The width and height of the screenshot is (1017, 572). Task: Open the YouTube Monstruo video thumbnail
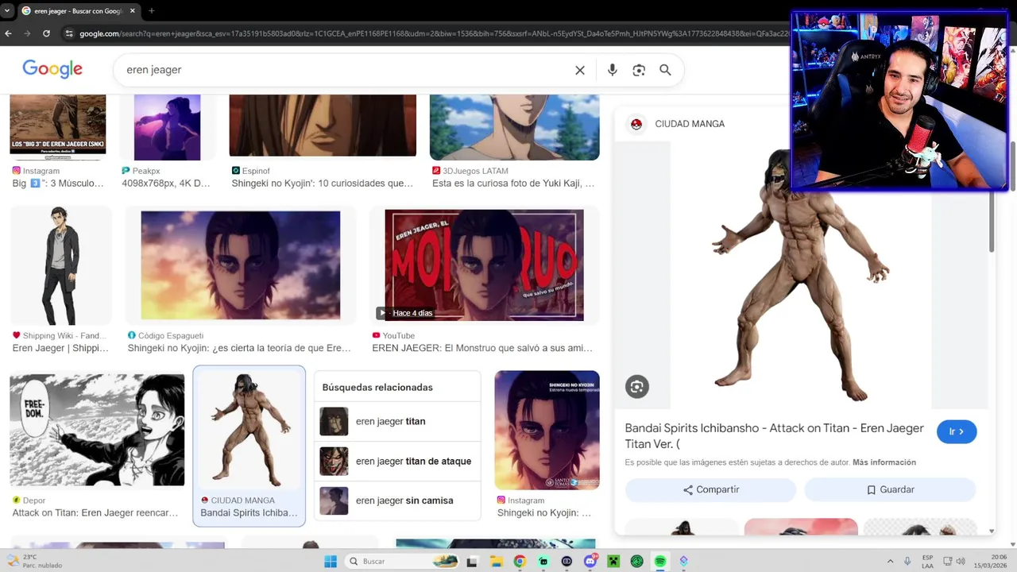[x=484, y=265]
